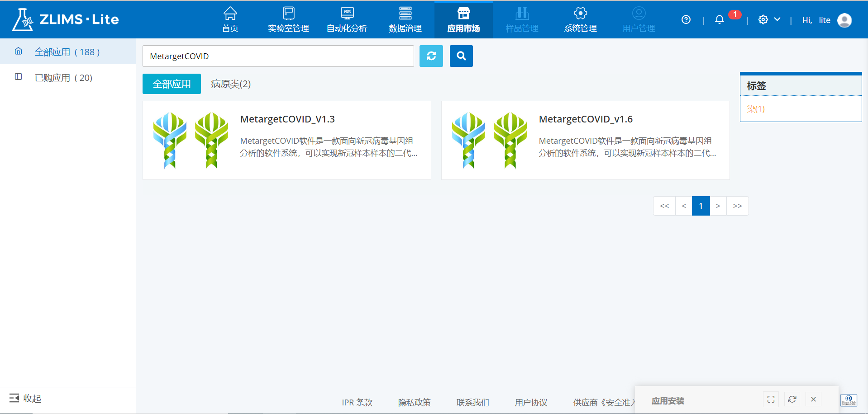Open 隐私政策 privacy policy link
The width and height of the screenshot is (868, 414).
point(415,402)
